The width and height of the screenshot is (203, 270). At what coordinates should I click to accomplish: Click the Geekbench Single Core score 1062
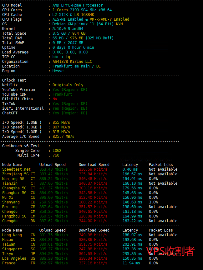pyautogui.click(x=57, y=151)
